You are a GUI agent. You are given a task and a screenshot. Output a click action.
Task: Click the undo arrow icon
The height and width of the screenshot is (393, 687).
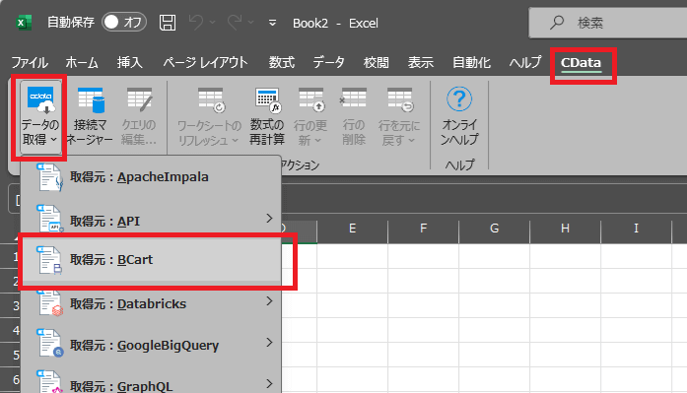[x=196, y=23]
